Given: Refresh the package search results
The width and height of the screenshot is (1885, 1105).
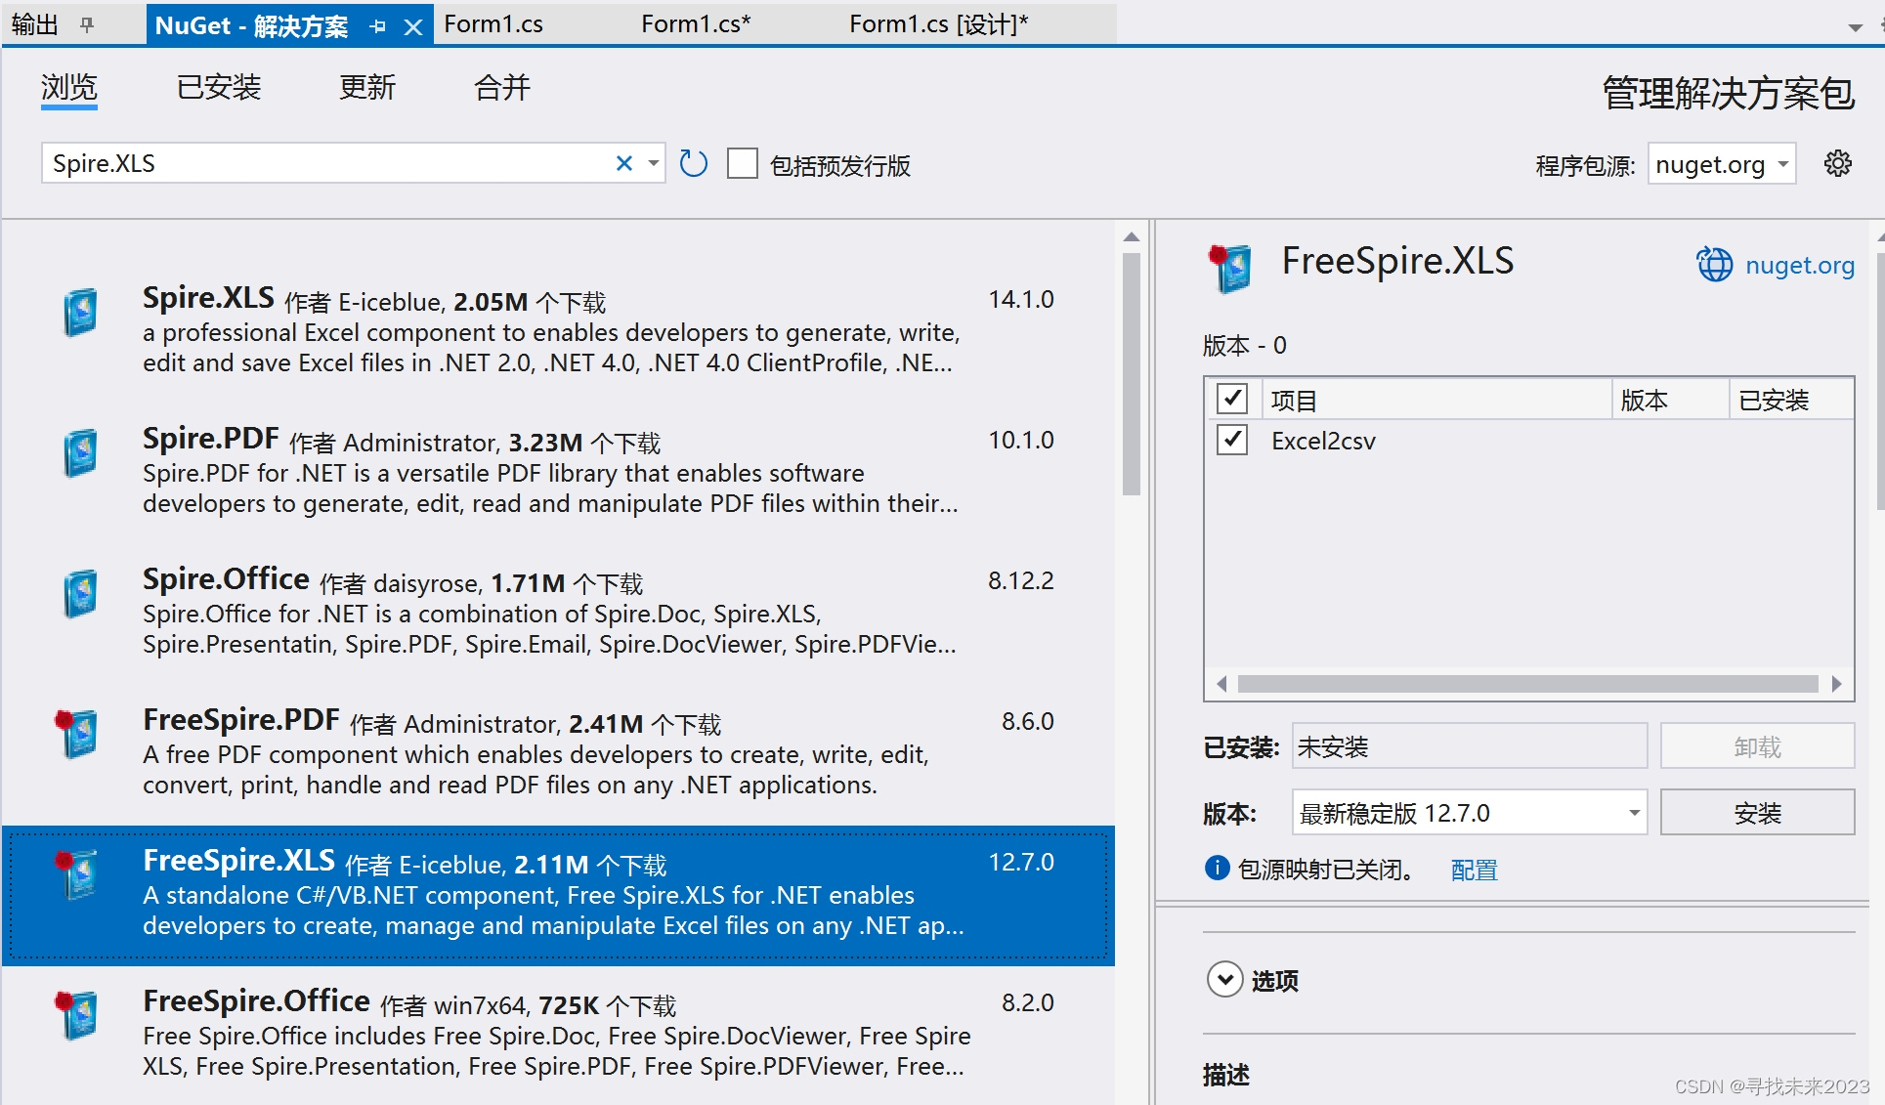Looking at the screenshot, I should click(693, 163).
